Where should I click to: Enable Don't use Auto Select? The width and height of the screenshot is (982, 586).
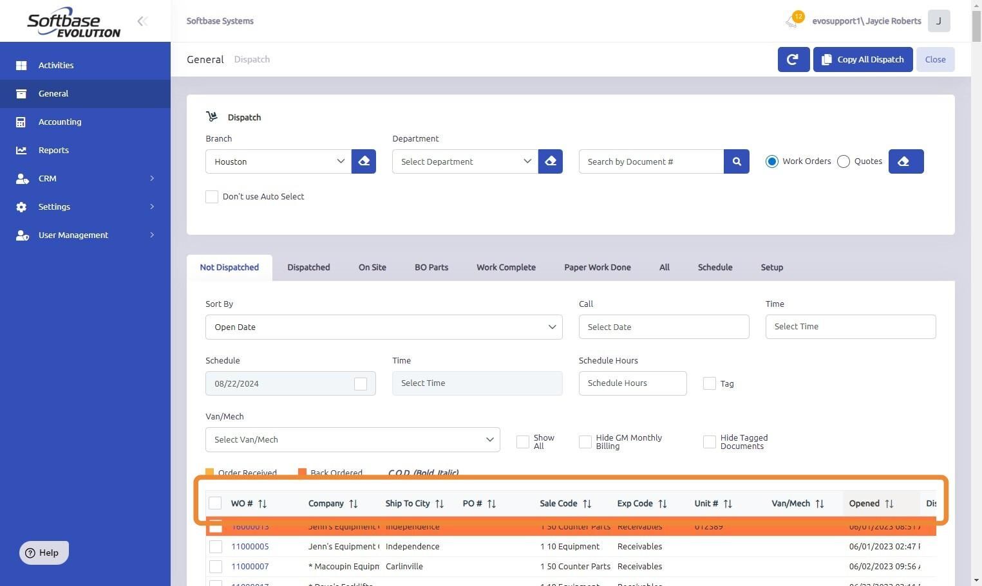(212, 197)
